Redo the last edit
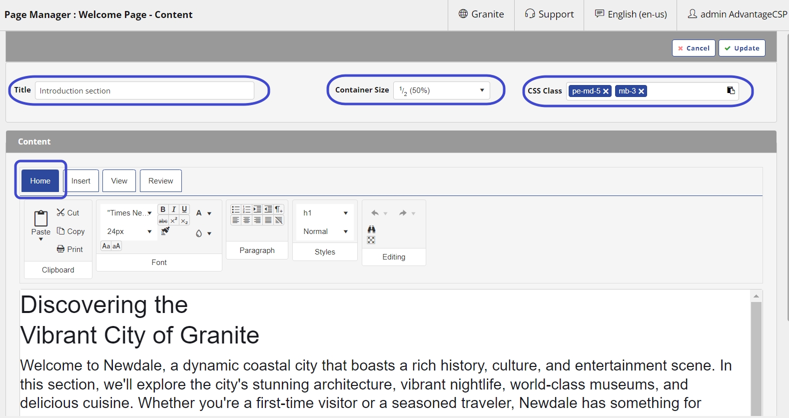Image resolution: width=789 pixels, height=418 pixels. (403, 213)
